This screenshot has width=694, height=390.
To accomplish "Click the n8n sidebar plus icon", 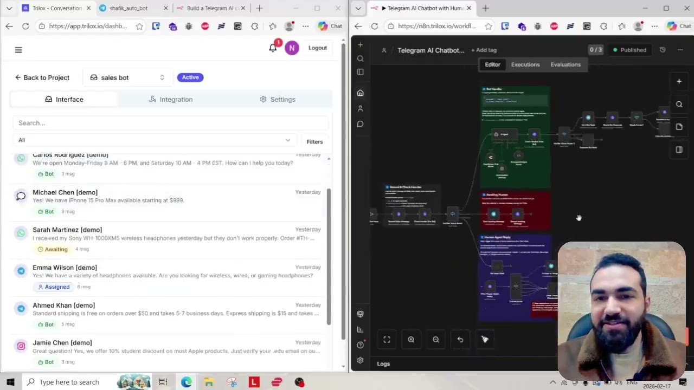I will pos(360,45).
